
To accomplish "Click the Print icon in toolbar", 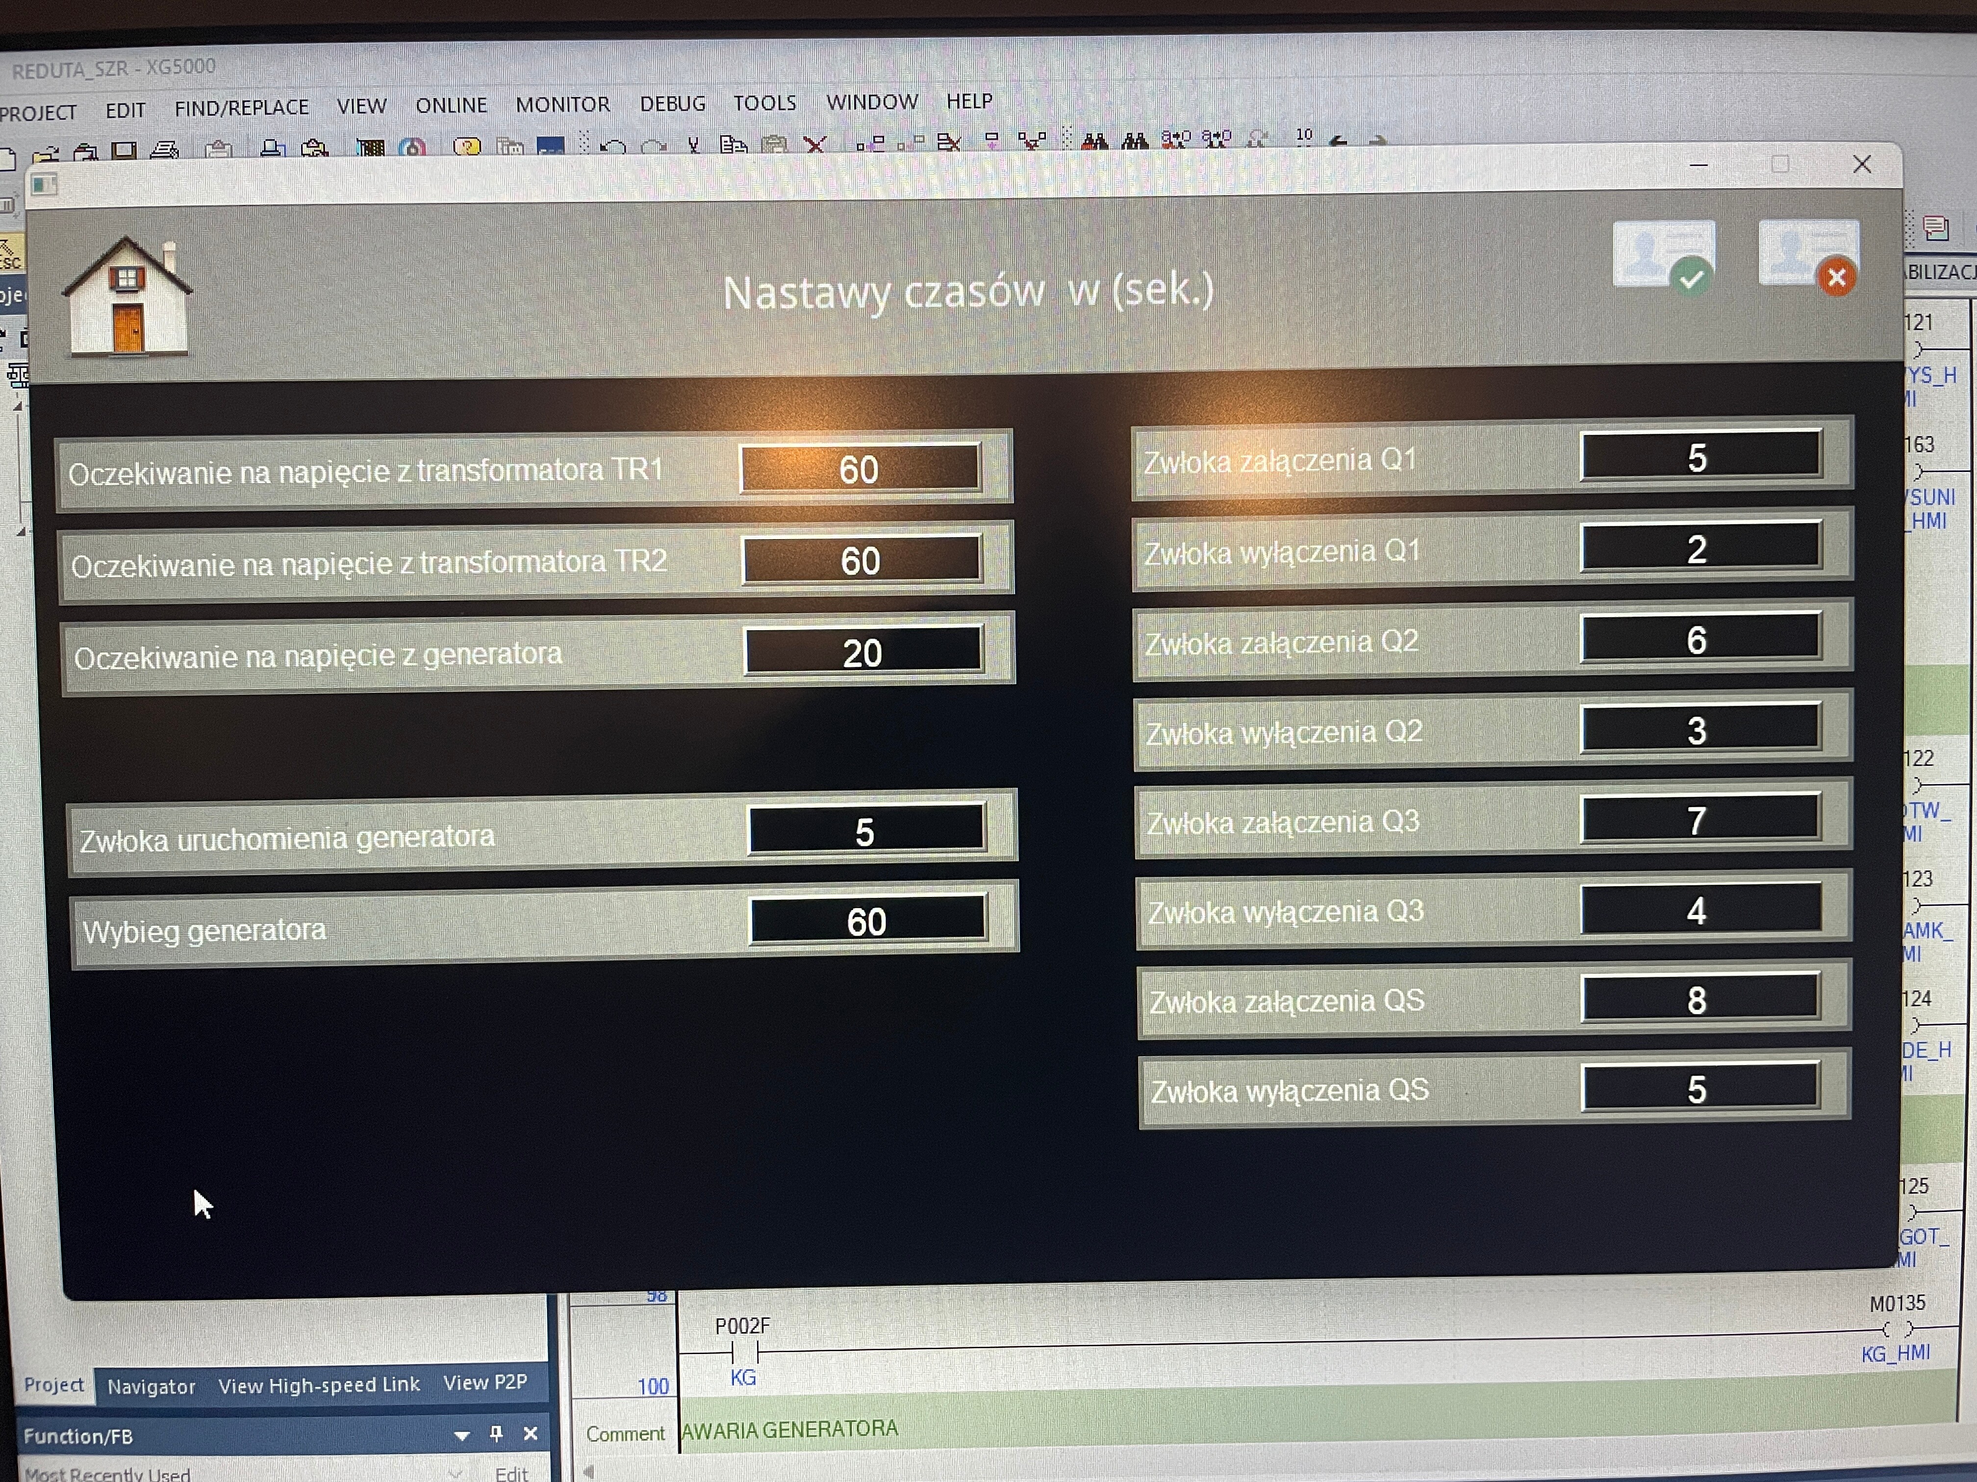I will click(164, 149).
